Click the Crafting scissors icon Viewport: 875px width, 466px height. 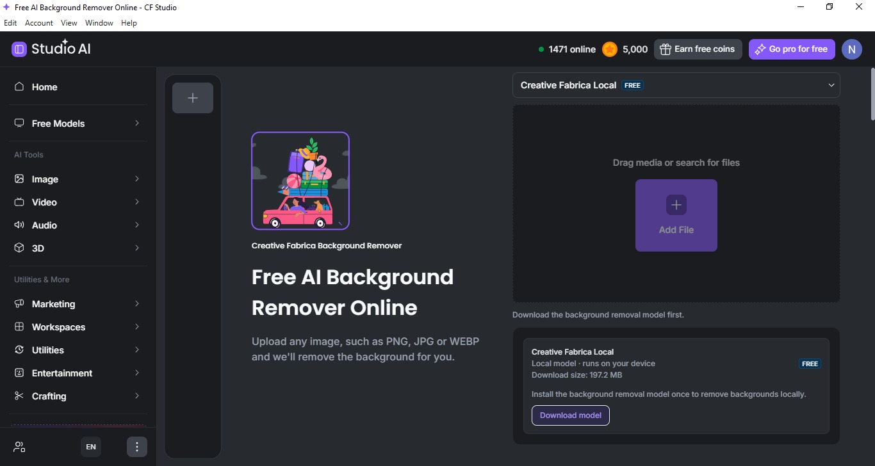(19, 396)
